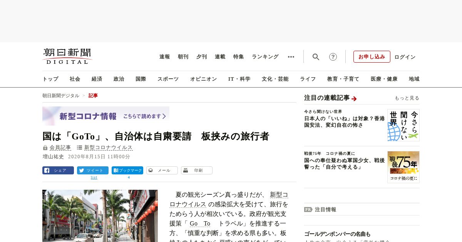Click the 今さら聞けない世界 series label

[323, 112]
